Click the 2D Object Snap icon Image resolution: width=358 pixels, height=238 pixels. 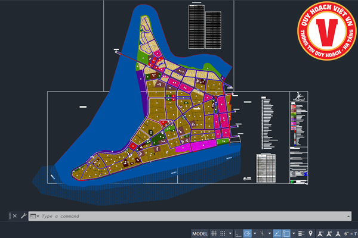286,233
